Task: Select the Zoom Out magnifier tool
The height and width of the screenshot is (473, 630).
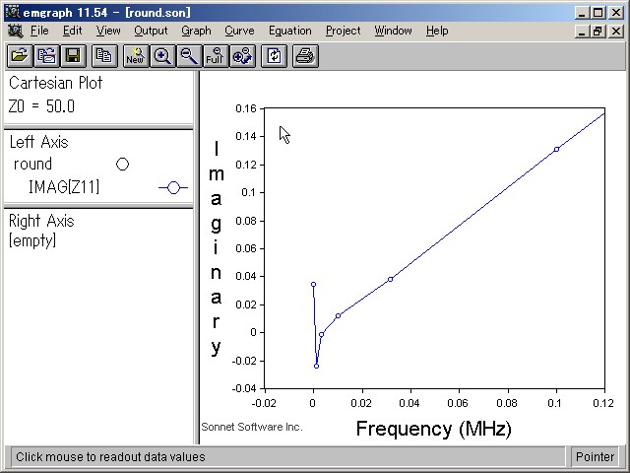Action: coord(188,56)
